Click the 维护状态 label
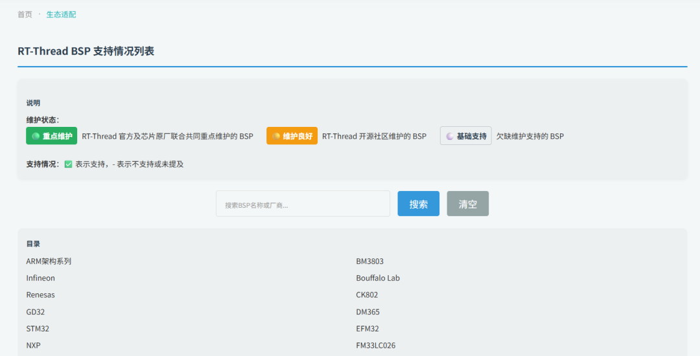Viewport: 700px width, 356px height. pos(42,120)
